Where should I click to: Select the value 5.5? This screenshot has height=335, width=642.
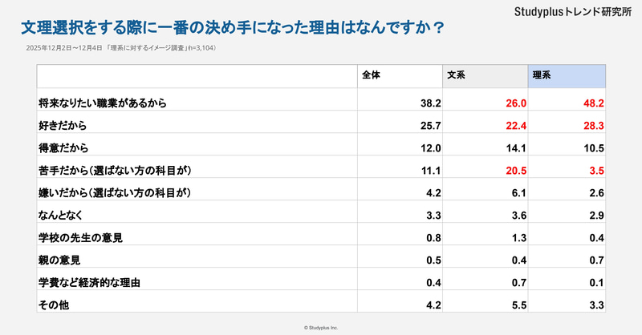tap(518, 305)
